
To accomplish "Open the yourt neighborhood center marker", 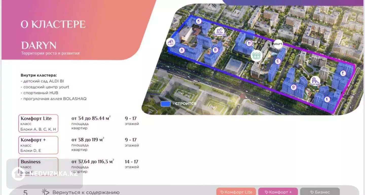I will [278, 44].
